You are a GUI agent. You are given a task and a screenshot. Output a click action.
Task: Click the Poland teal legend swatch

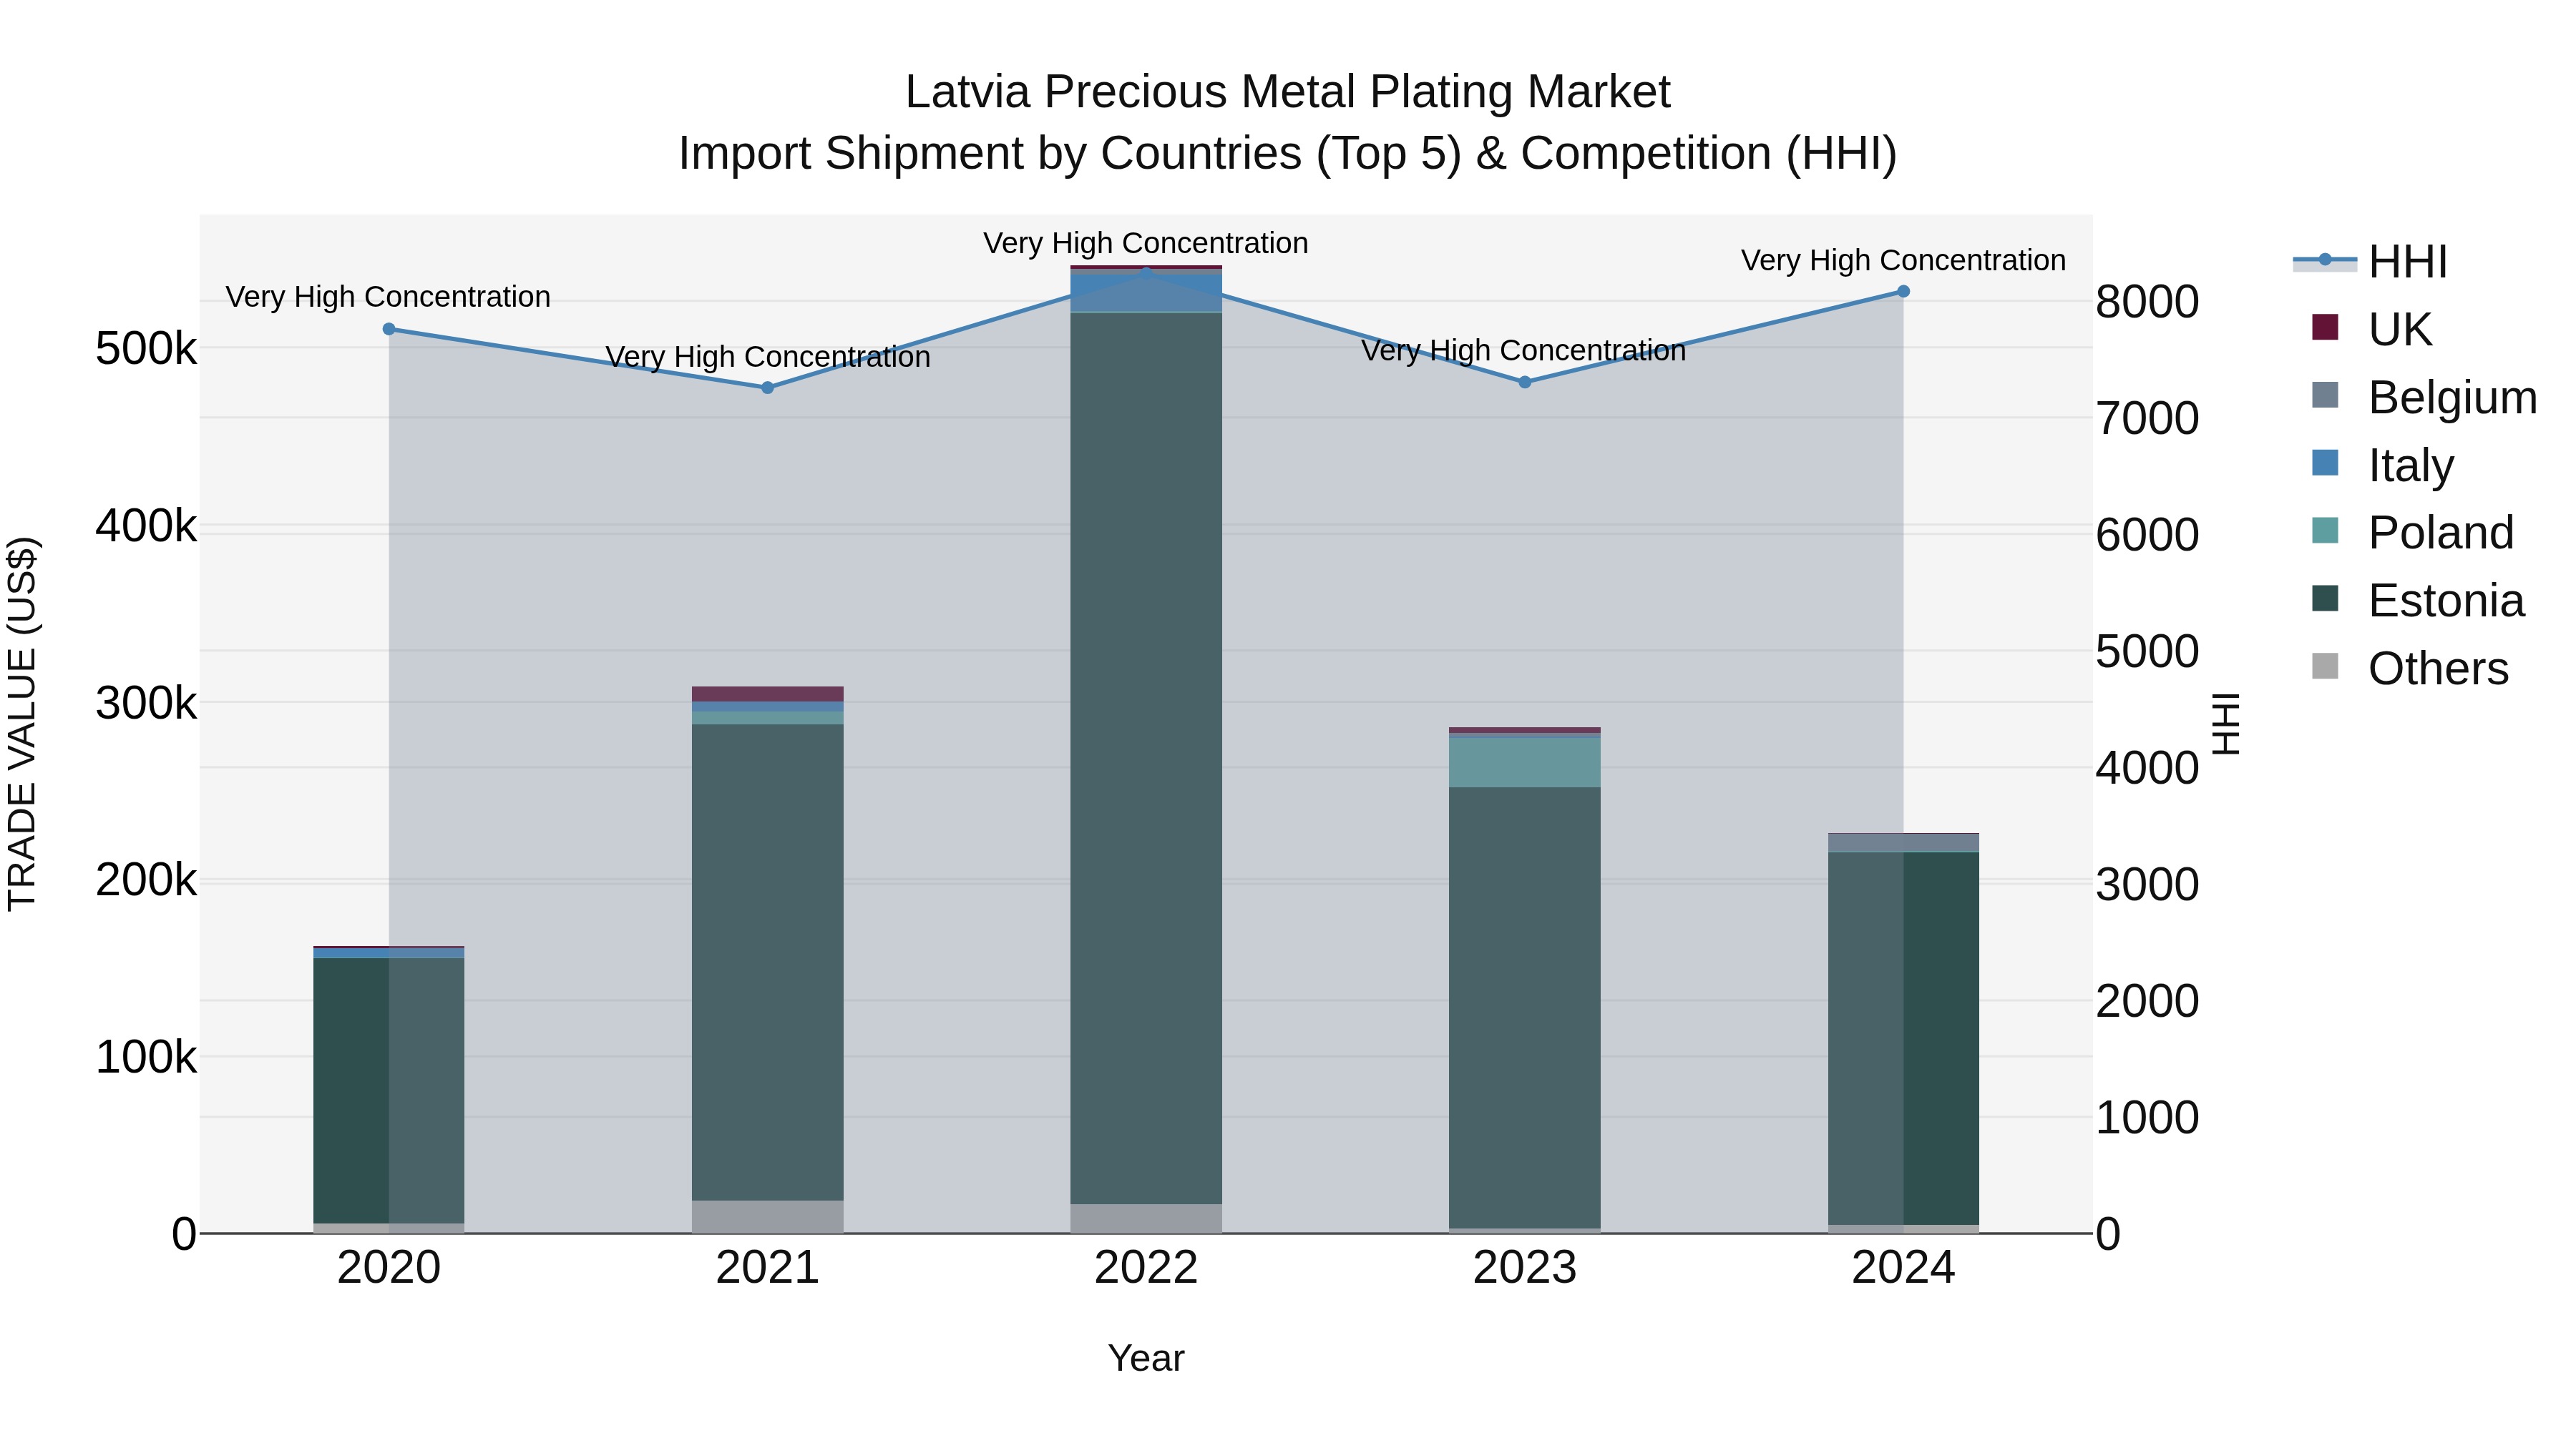2325,530
